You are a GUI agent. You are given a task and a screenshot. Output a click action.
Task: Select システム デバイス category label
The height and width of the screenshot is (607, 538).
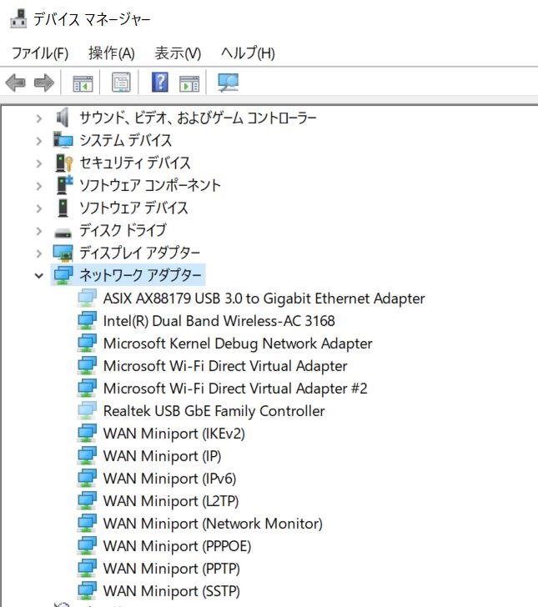125,140
